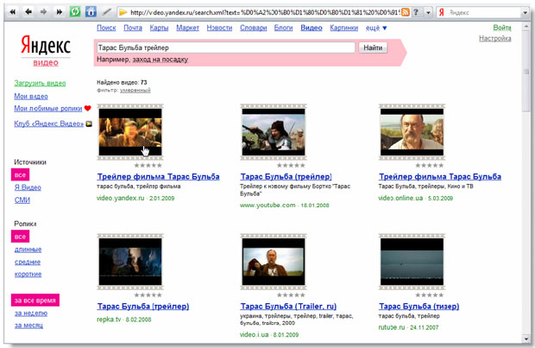Open the www.youtube.com trailer thumbnail
Viewport: 535px width, 348px height.
point(274,132)
